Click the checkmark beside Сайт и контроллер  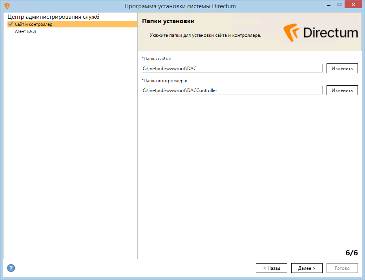coord(11,24)
